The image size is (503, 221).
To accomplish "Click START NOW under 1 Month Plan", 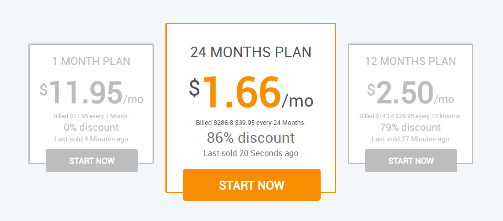I will (x=92, y=161).
